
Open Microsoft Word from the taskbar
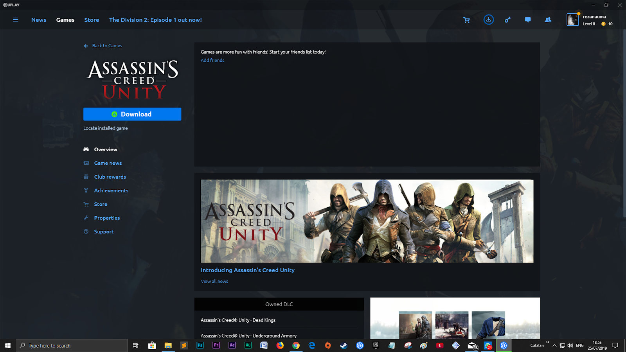point(264,345)
